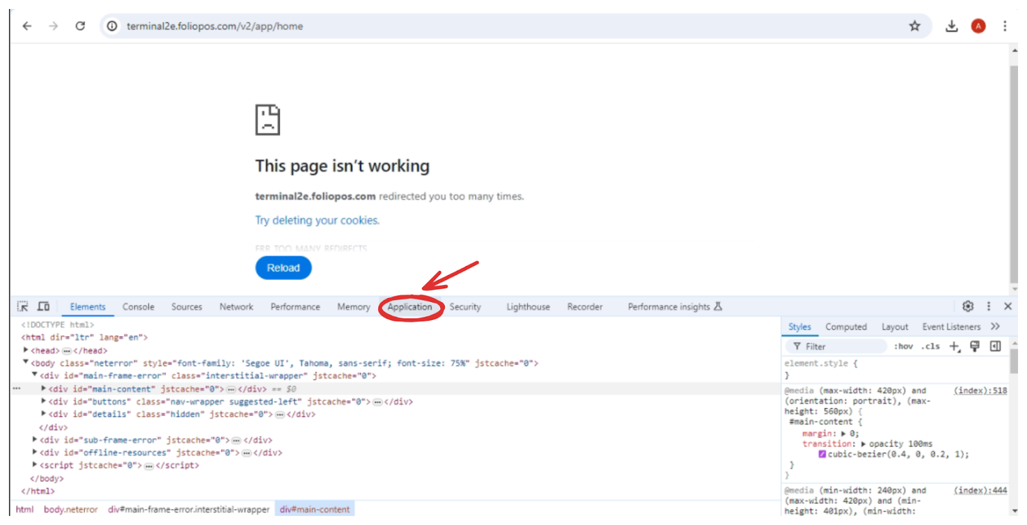Open the browser downloads icon
The width and height of the screenshot is (1027, 525).
952,26
